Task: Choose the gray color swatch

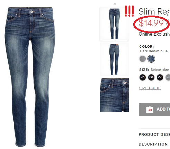Action: (143, 59)
